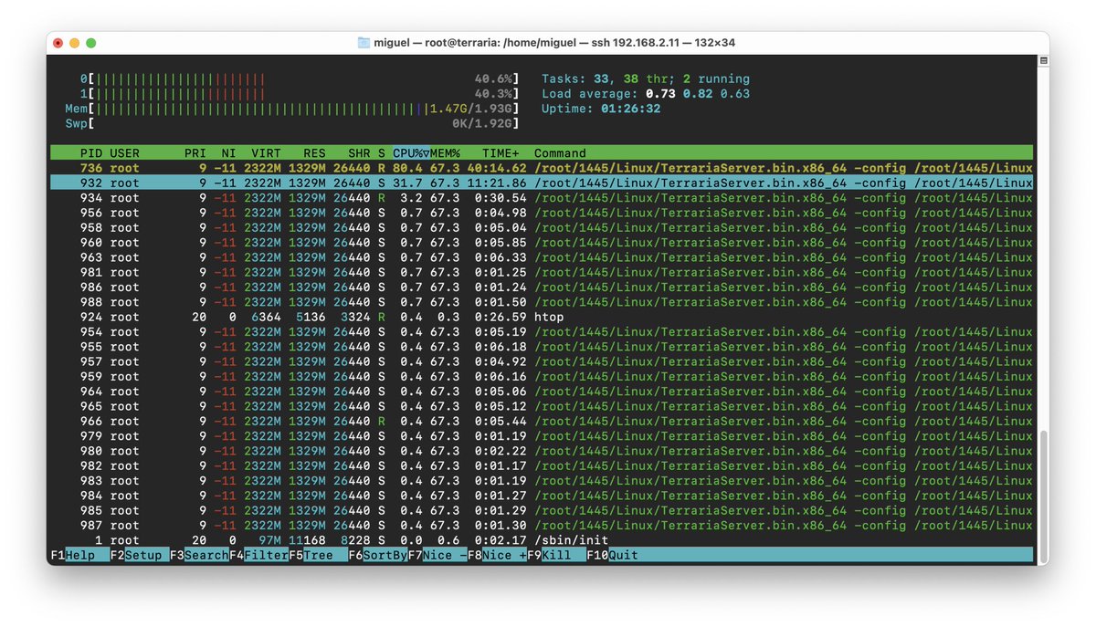Select the process row with PID 983
Image resolution: width=1096 pixels, height=627 pixels.
pyautogui.click(x=542, y=481)
